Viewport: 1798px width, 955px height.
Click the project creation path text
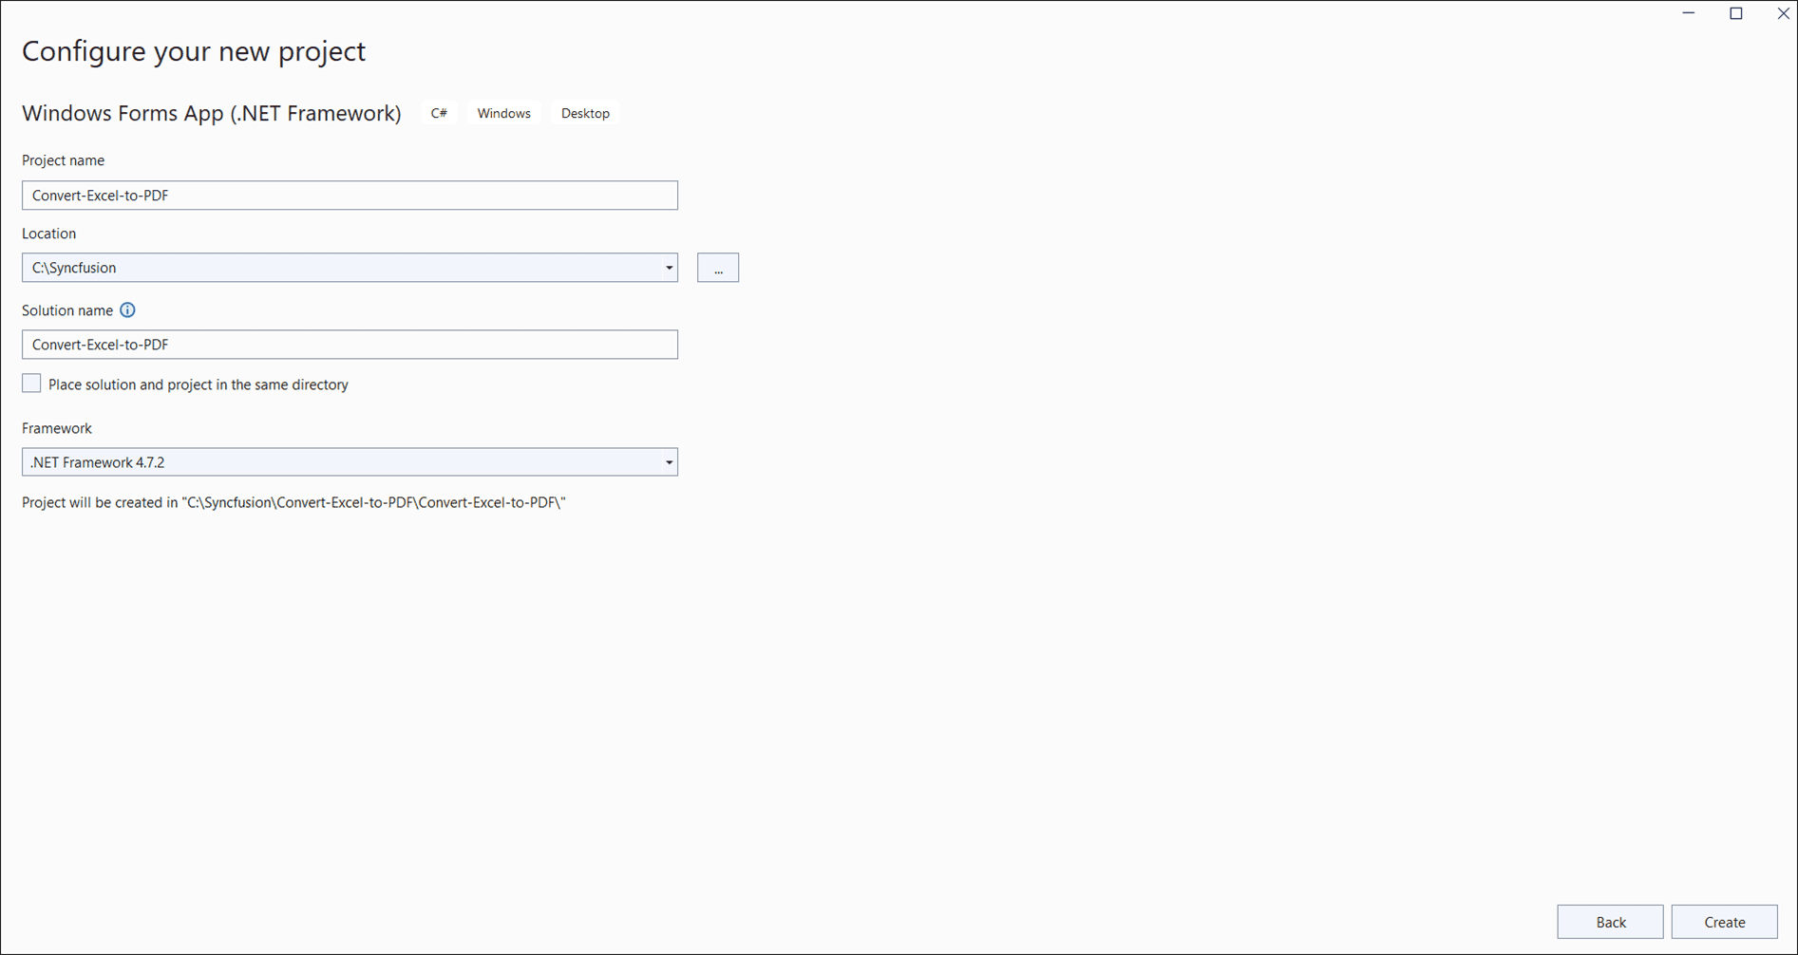click(293, 502)
